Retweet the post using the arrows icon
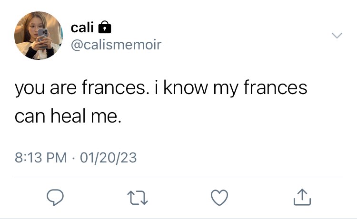Viewport: 357px width, 219px height. 138,198
